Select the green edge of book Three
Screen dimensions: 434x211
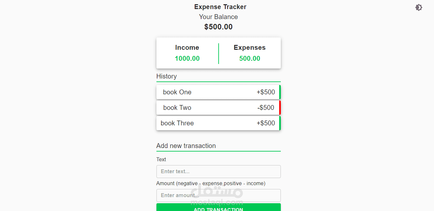tap(280, 123)
